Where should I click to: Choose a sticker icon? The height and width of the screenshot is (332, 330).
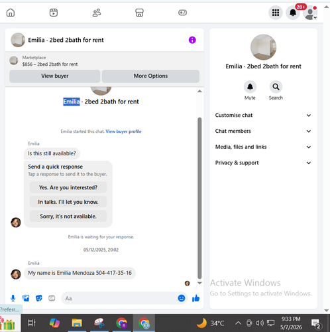coord(39,298)
